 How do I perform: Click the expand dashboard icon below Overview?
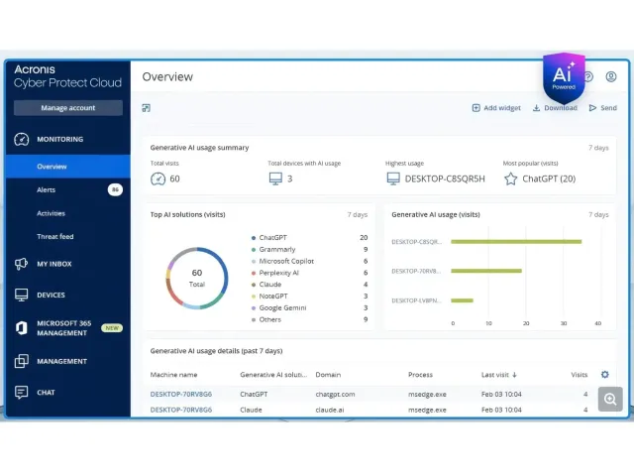(146, 108)
